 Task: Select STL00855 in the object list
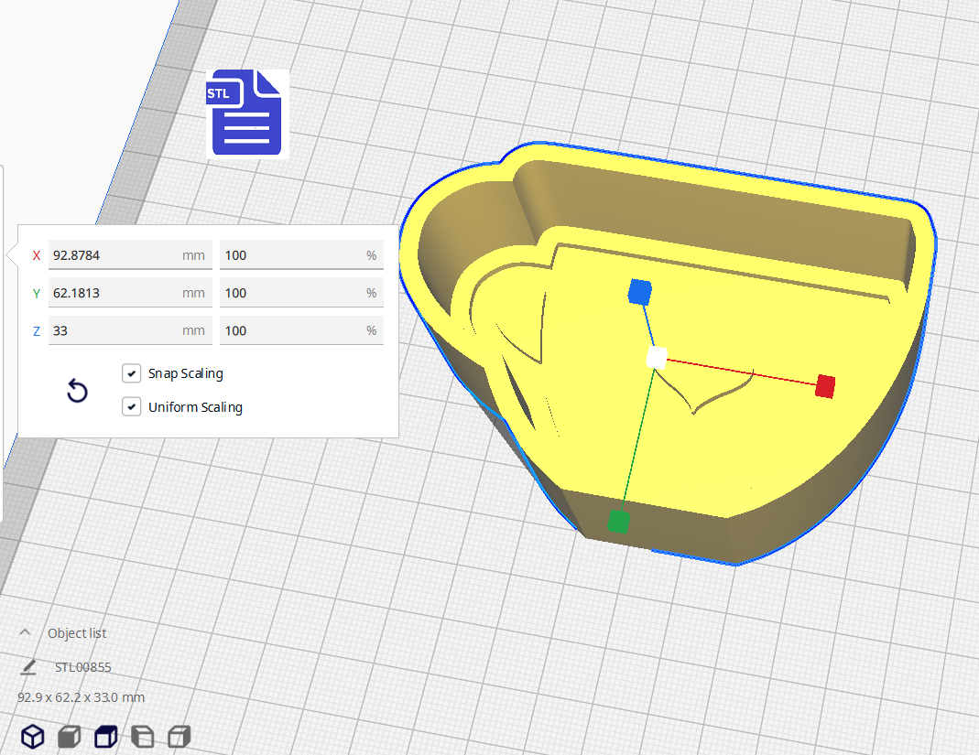pyautogui.click(x=83, y=667)
